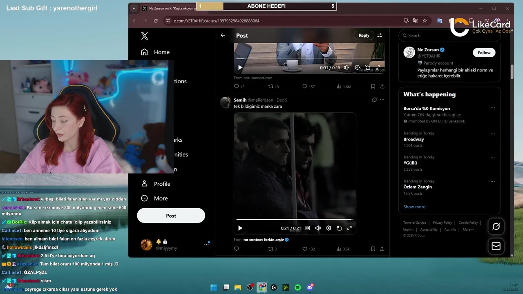Open the Terms of Service footer link
The width and height of the screenshot is (523, 294).
[x=414, y=223]
